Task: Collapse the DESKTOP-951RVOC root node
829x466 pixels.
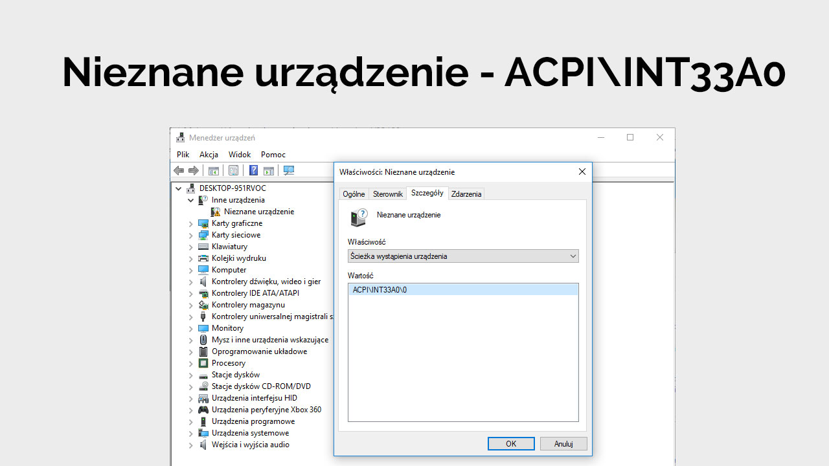Action: pyautogui.click(x=179, y=188)
